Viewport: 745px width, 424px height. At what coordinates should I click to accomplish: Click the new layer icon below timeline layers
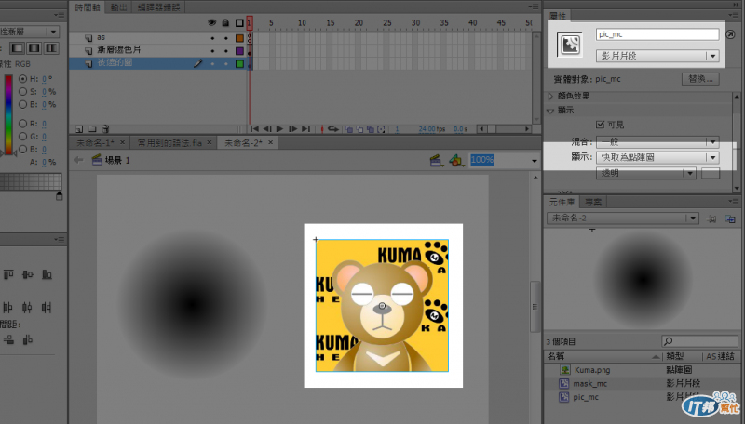pos(79,129)
